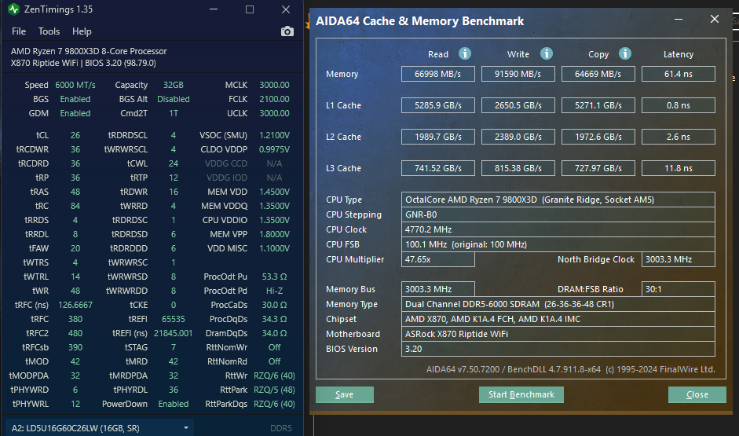Click the info icon next to Copy
Viewport: 739px width, 436px height.
click(625, 53)
